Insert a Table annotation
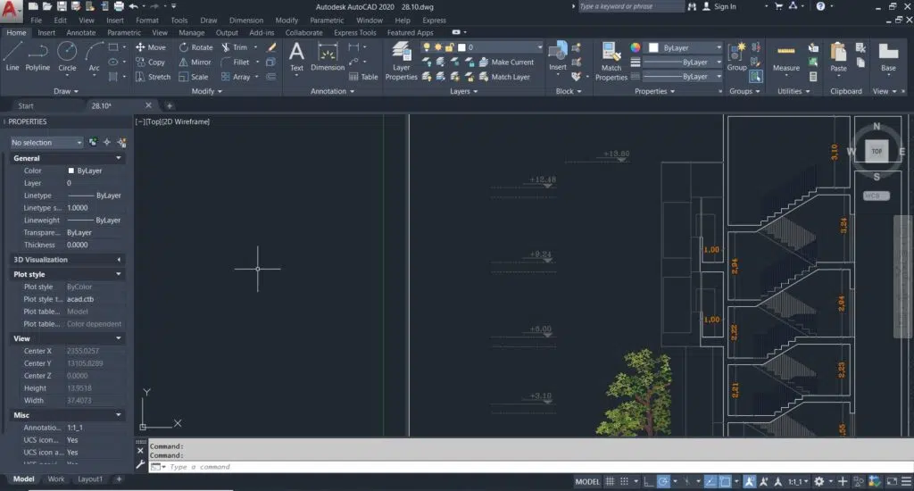The image size is (914, 491). pyautogui.click(x=363, y=77)
